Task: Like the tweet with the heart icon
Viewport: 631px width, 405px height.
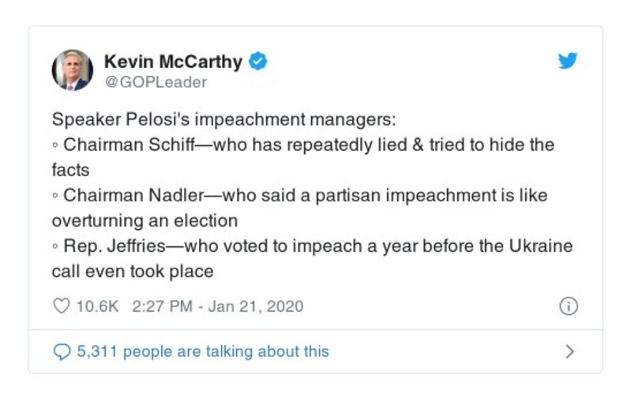Action: 62,306
